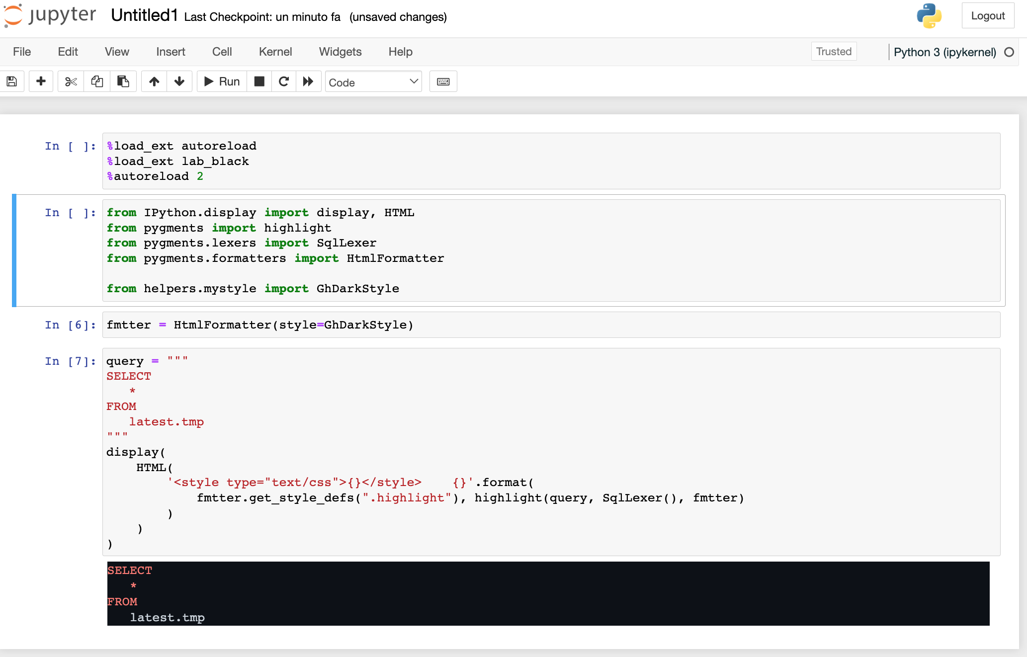
Task: Click the Jupyter logo to go home
Action: tap(50, 15)
